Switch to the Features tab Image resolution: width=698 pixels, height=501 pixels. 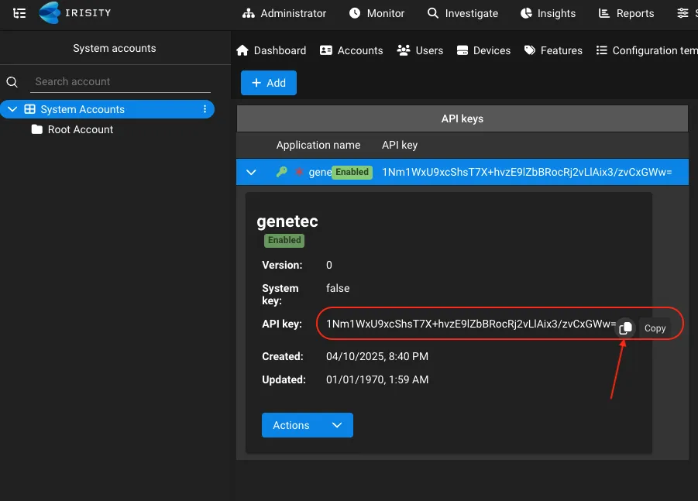tap(553, 51)
